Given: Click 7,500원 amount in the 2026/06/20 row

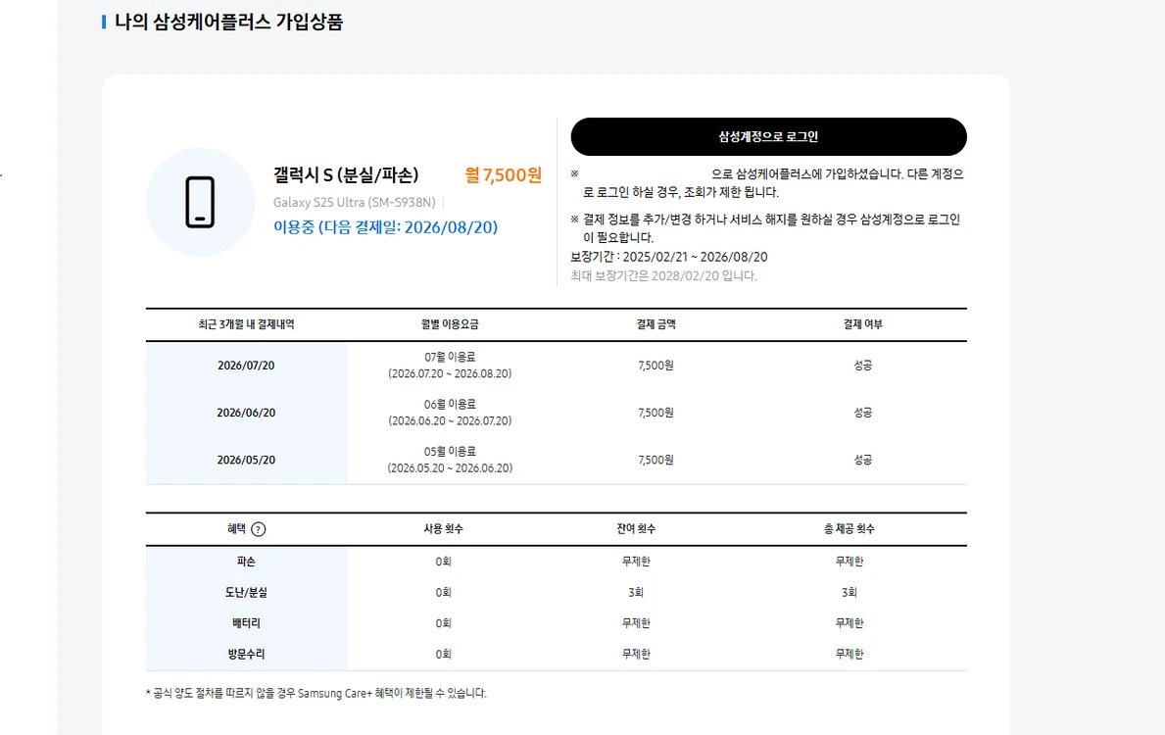Looking at the screenshot, I should tap(656, 413).
